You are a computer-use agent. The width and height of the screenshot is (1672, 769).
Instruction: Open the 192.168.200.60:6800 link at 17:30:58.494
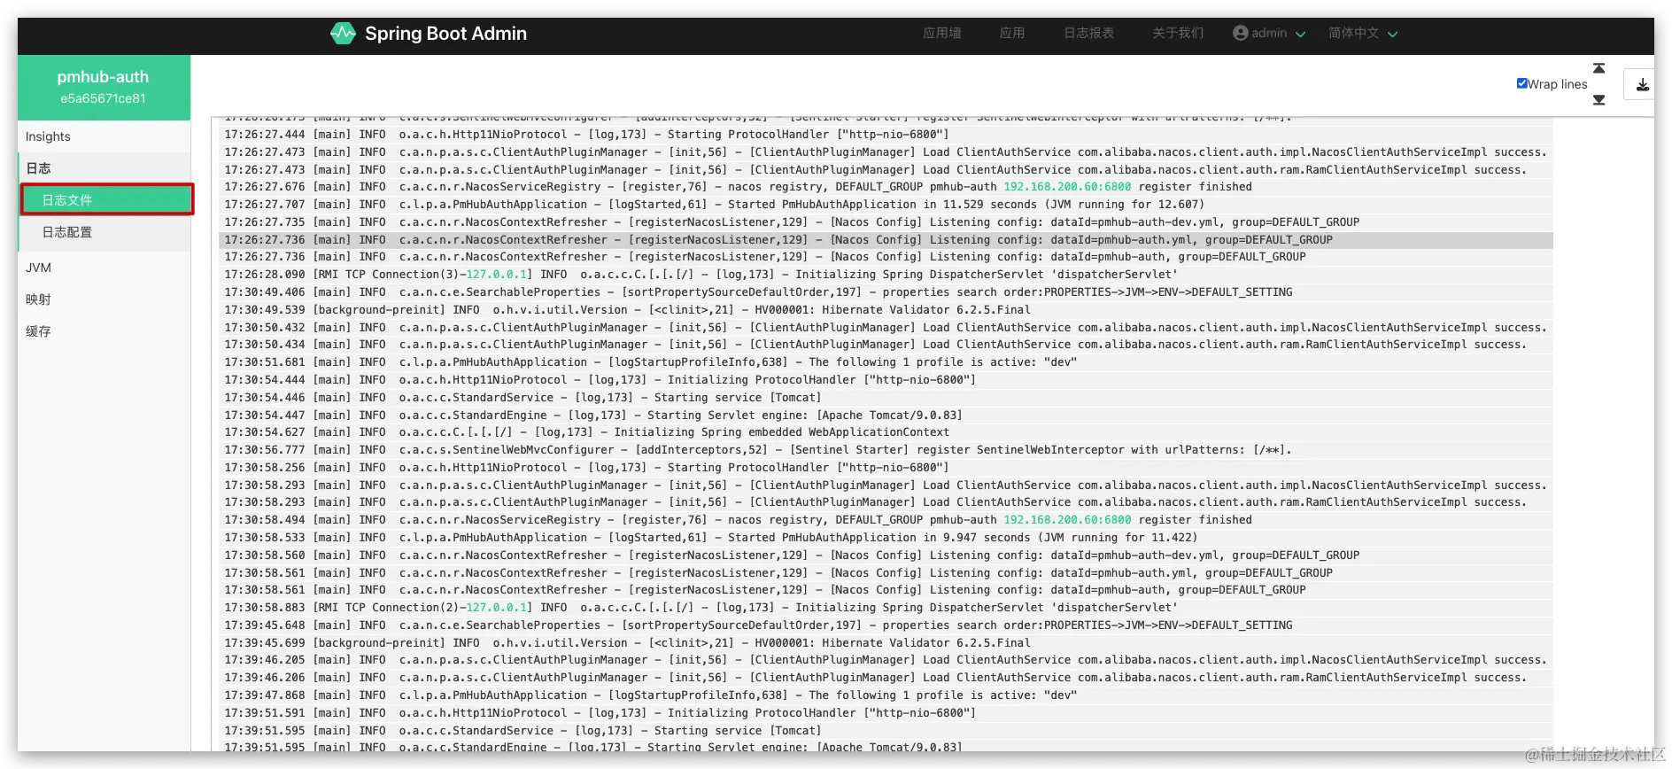(1067, 520)
